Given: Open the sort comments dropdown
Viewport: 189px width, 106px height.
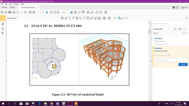Looking at the screenshot, I should (x=175, y=29).
